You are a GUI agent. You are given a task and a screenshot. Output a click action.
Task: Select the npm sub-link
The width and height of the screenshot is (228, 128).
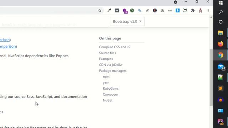coord(106,77)
